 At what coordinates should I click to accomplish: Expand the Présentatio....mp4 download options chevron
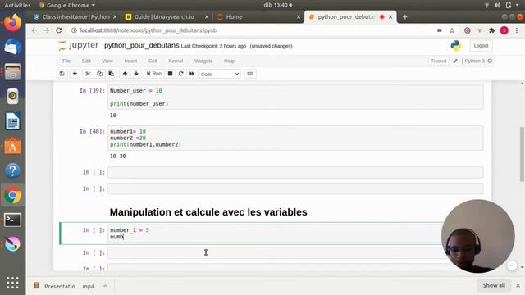106,286
